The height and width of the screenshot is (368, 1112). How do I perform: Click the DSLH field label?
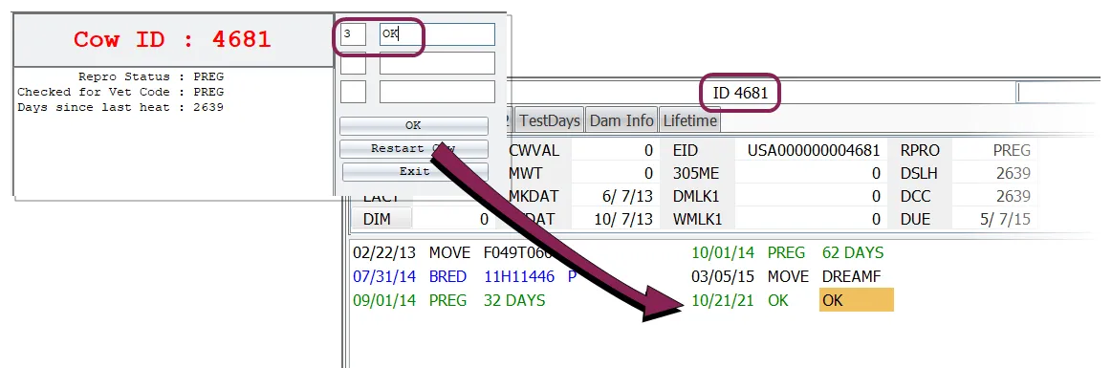(x=920, y=173)
